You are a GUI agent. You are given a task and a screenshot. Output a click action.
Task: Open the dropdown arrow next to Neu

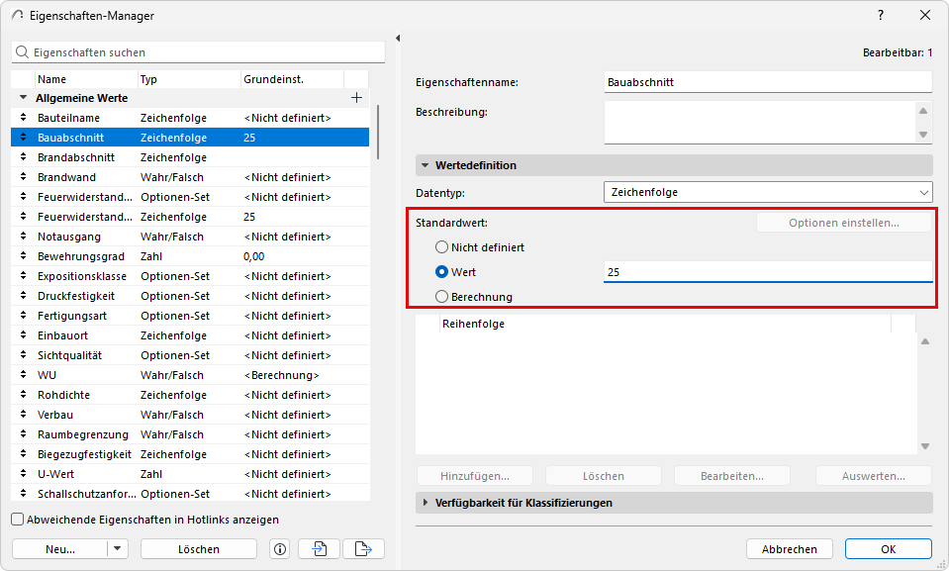(x=118, y=549)
